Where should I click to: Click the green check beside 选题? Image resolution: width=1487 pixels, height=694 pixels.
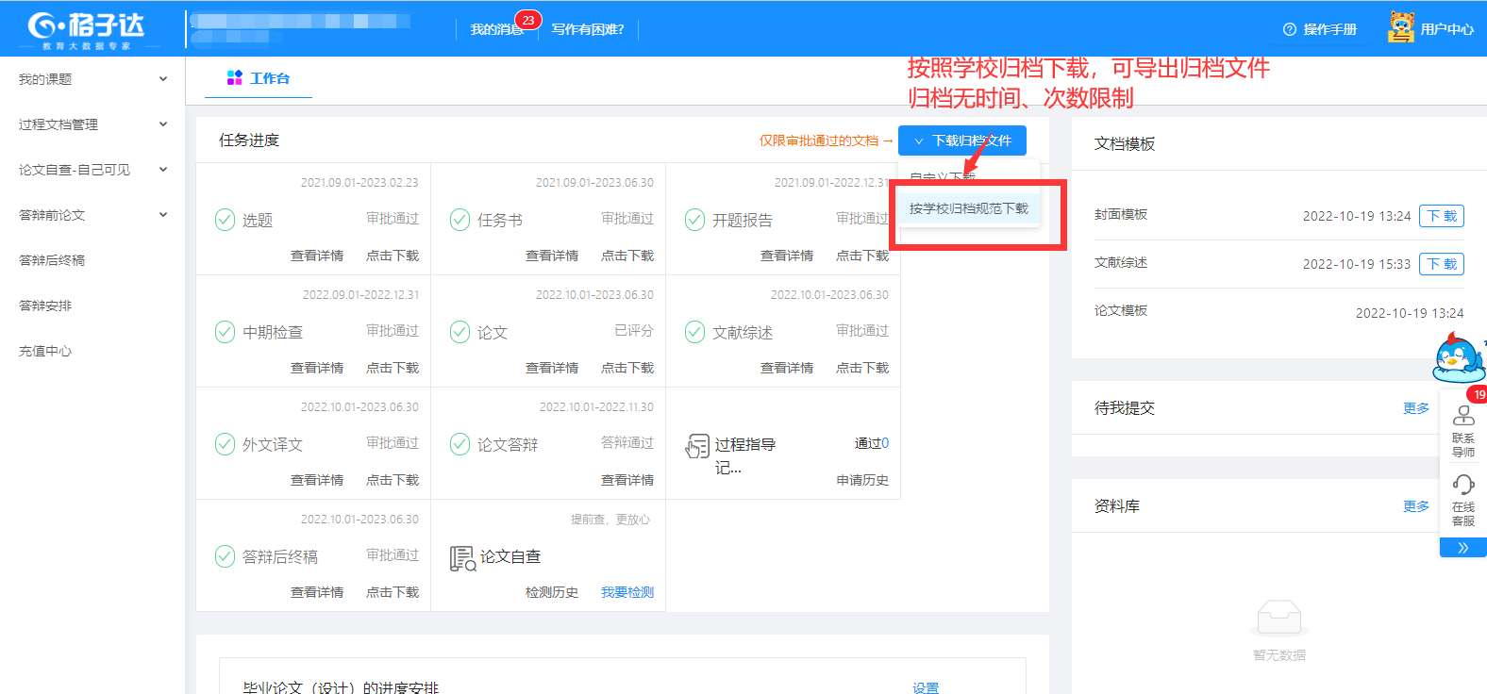[225, 220]
